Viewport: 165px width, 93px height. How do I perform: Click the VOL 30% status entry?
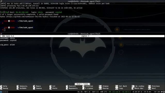click(x=80, y=92)
